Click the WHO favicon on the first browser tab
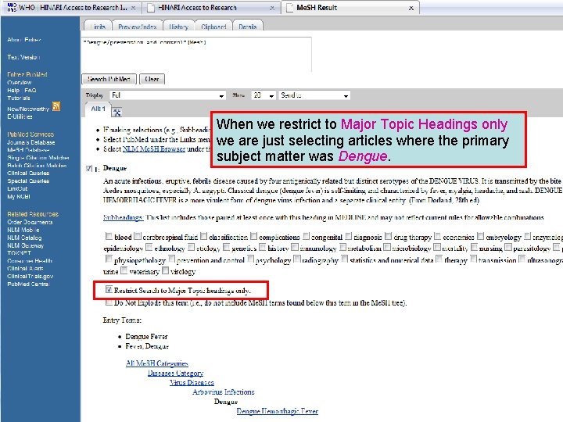The image size is (563, 422). point(12,7)
